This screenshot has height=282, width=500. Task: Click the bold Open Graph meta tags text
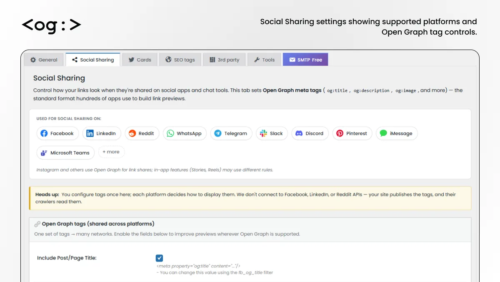(292, 90)
